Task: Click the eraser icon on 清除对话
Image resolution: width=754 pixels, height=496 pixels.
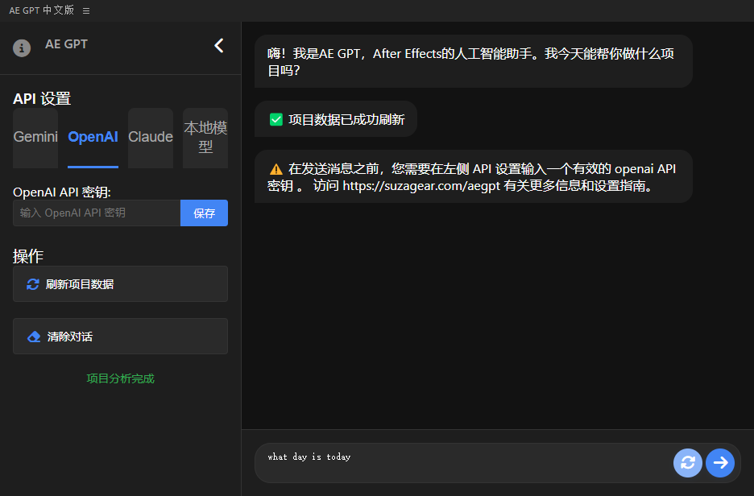Action: tap(34, 337)
